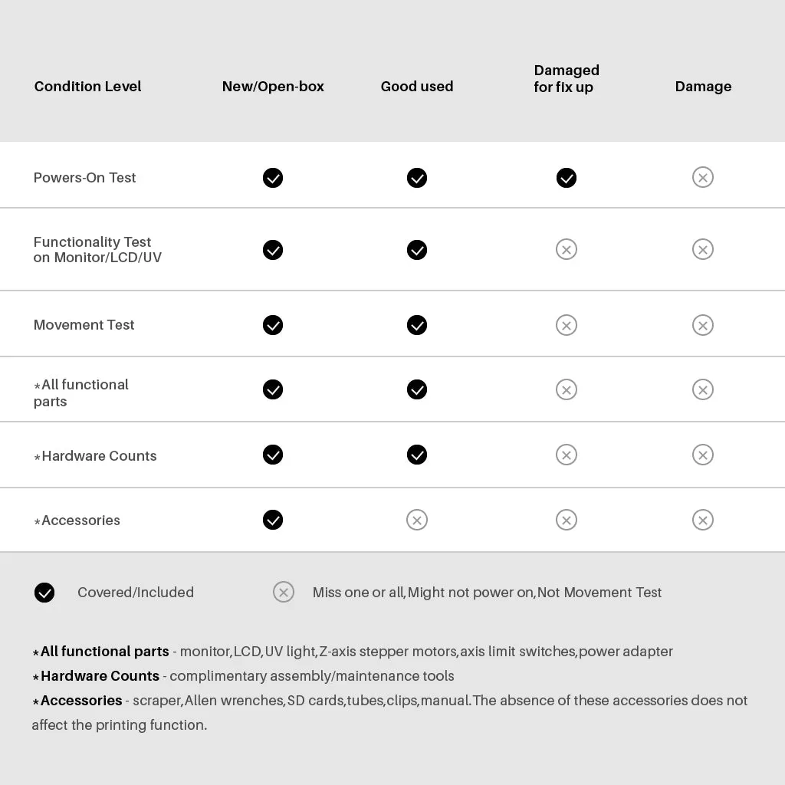Screen dimensions: 785x785
Task: Click the All functional parts checkmark under Good used
Action: [x=416, y=389]
